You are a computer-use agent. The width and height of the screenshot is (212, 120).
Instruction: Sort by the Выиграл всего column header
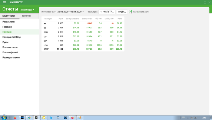tap(72, 19)
